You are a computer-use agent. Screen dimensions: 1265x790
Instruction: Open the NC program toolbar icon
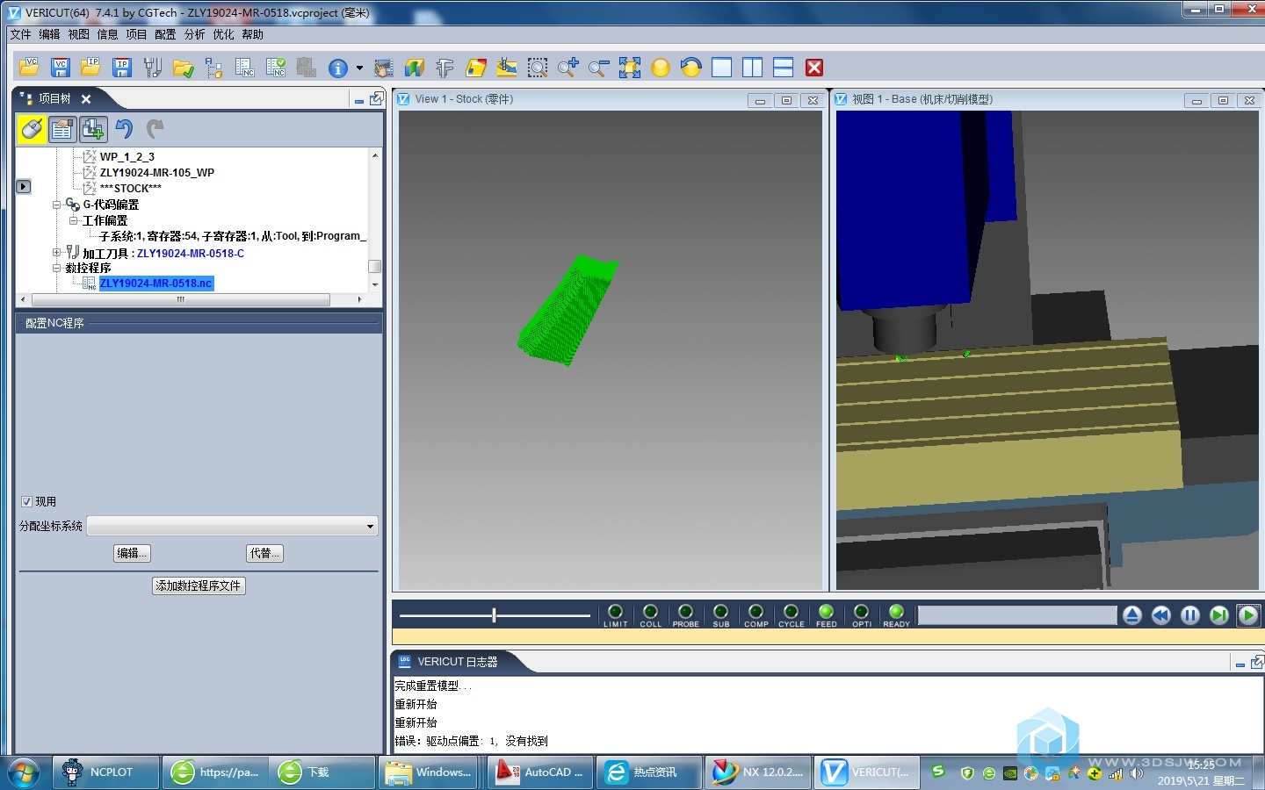[x=245, y=68]
